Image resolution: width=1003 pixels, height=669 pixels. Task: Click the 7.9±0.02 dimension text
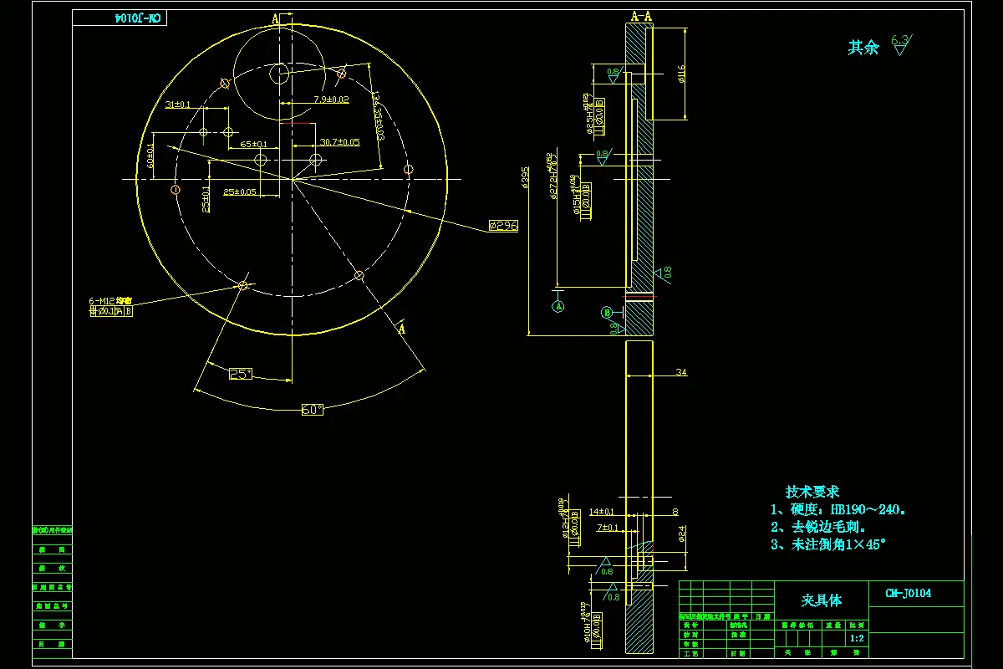(x=331, y=100)
